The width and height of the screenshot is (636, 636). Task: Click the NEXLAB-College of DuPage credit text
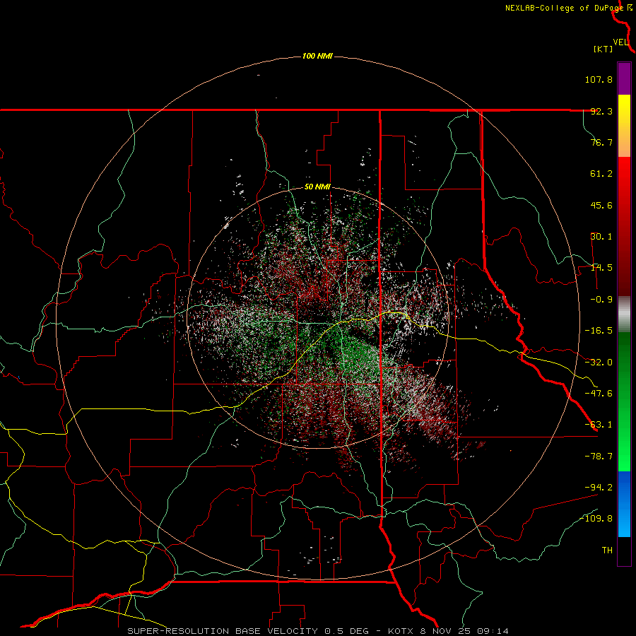pyautogui.click(x=564, y=8)
